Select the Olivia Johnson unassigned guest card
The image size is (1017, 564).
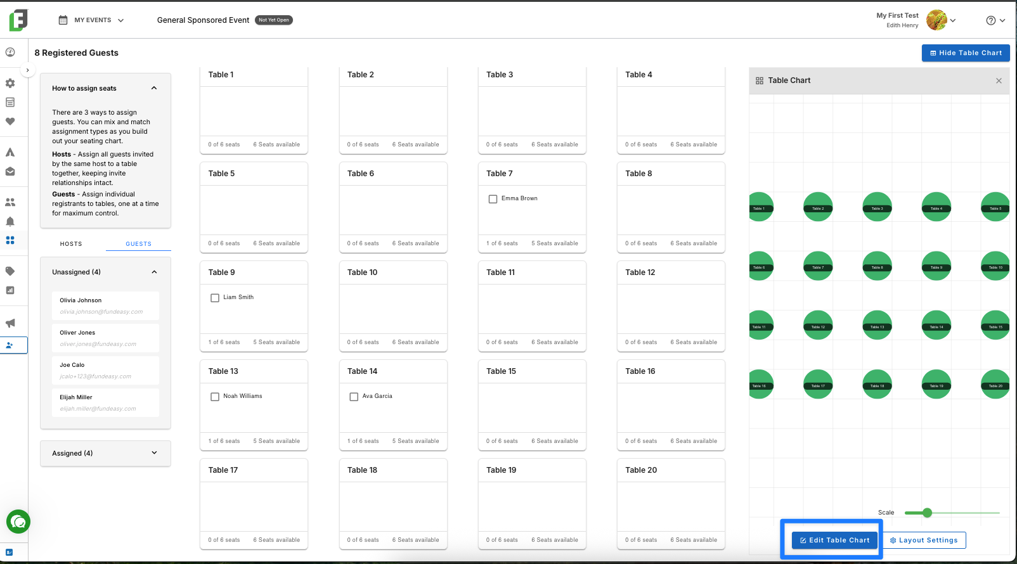(x=105, y=306)
